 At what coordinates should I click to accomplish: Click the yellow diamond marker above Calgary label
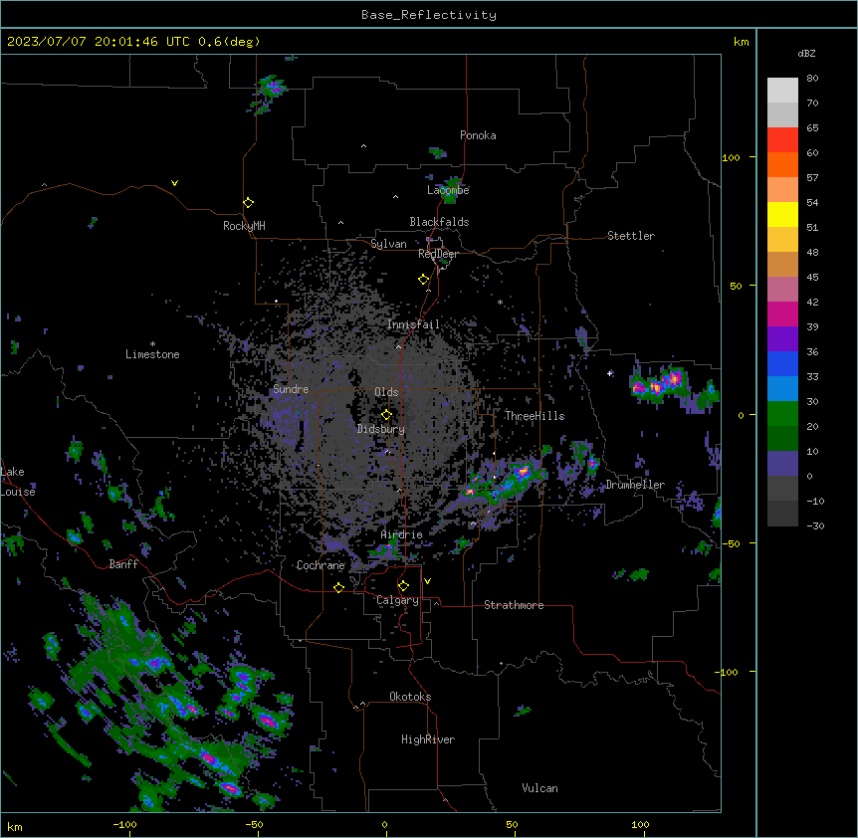click(403, 586)
